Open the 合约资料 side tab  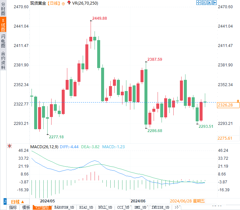pyautogui.click(x=3, y=60)
